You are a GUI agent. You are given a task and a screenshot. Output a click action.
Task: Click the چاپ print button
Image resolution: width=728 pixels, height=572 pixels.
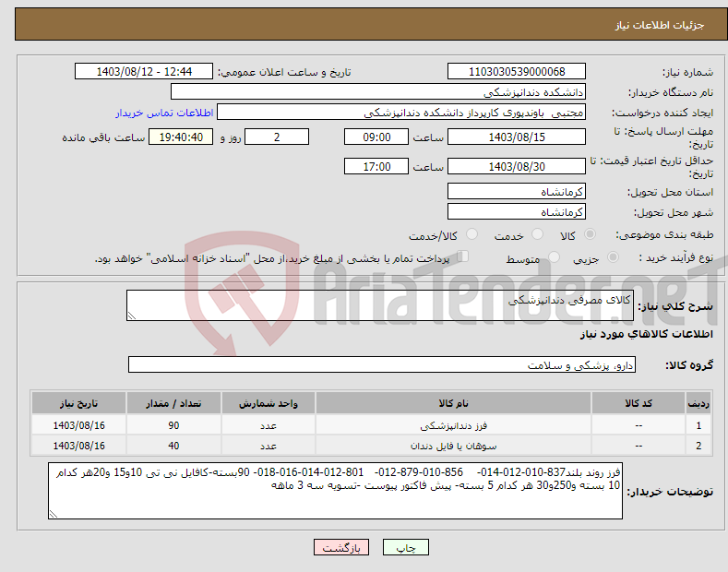click(x=406, y=547)
